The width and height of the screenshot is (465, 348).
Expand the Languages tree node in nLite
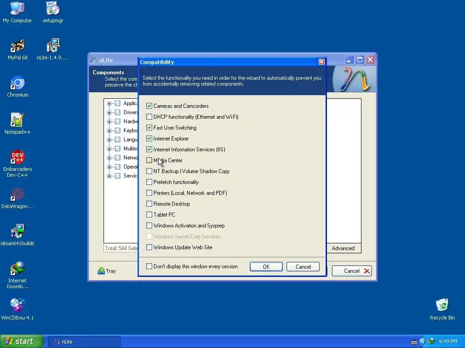[x=109, y=140]
